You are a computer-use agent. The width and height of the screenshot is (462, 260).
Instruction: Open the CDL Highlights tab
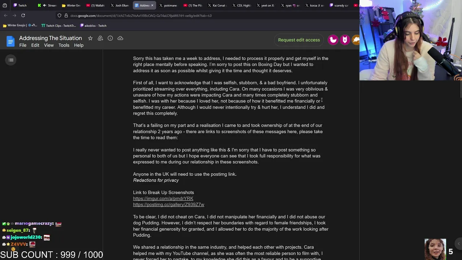[241, 5]
